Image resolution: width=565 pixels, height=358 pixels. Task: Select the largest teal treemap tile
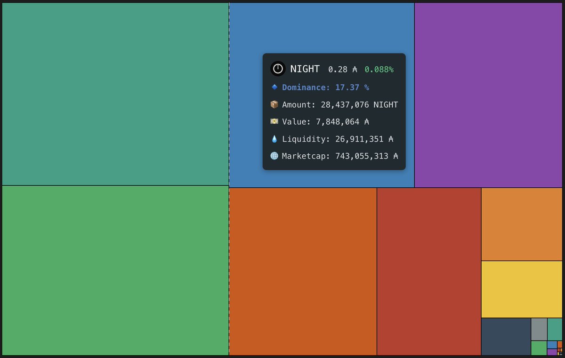[115, 94]
